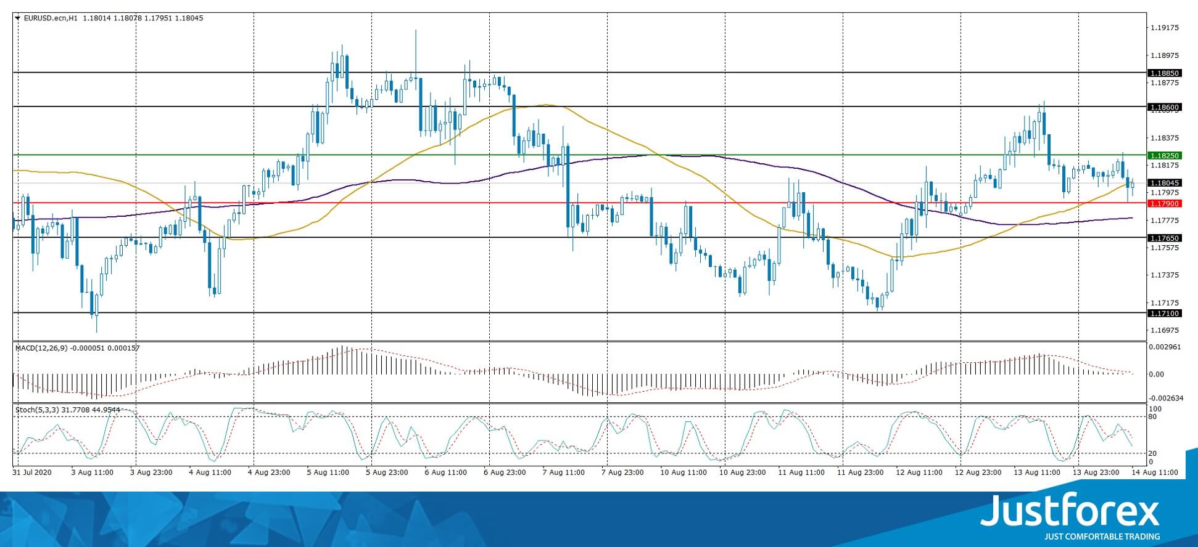The image size is (1198, 547).
Task: Click the 1.17775 price scale value
Action: [1165, 221]
